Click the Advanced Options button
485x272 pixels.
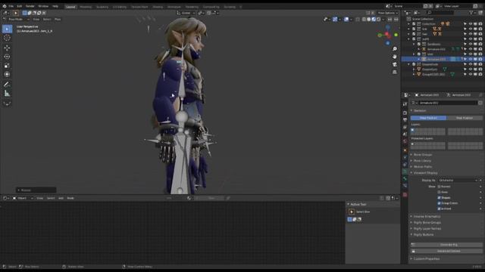click(446, 252)
